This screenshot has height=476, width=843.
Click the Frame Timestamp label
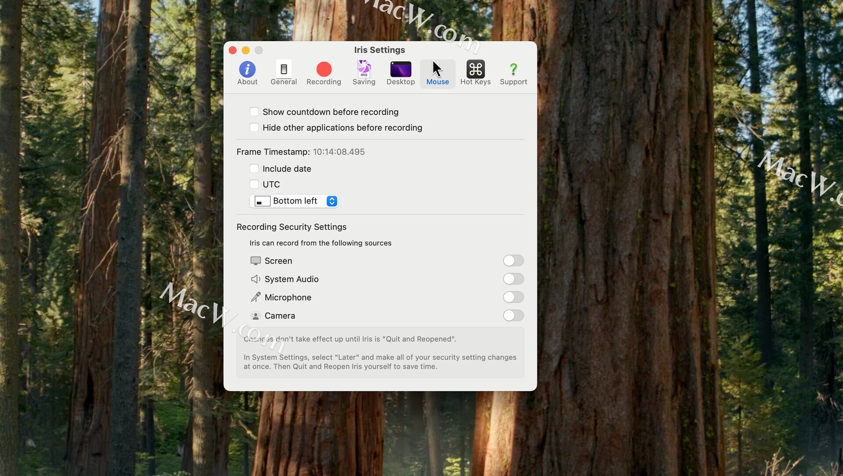coord(273,152)
